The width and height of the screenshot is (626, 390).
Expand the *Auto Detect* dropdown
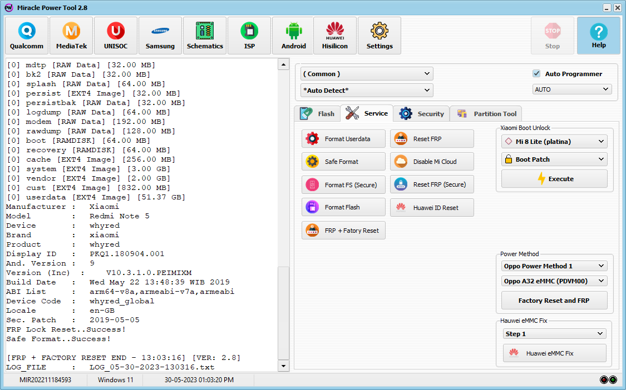[x=367, y=91]
